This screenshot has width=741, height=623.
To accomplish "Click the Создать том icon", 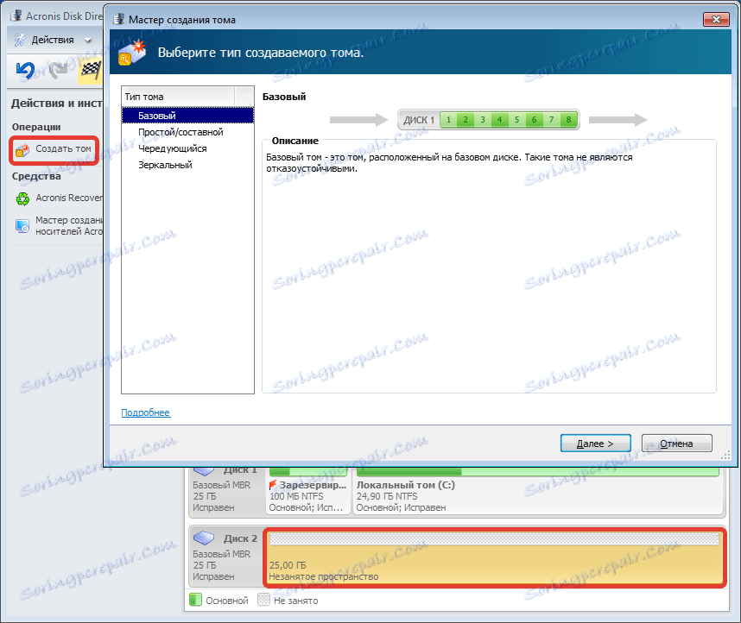I will click(x=22, y=150).
